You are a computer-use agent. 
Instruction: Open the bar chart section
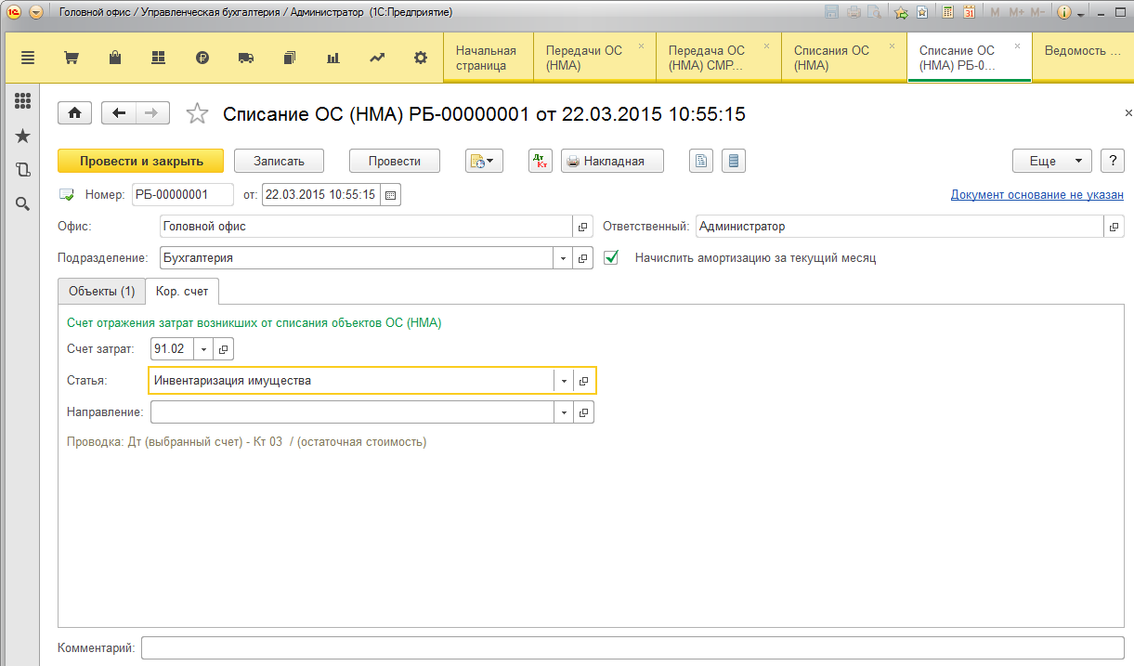[333, 58]
